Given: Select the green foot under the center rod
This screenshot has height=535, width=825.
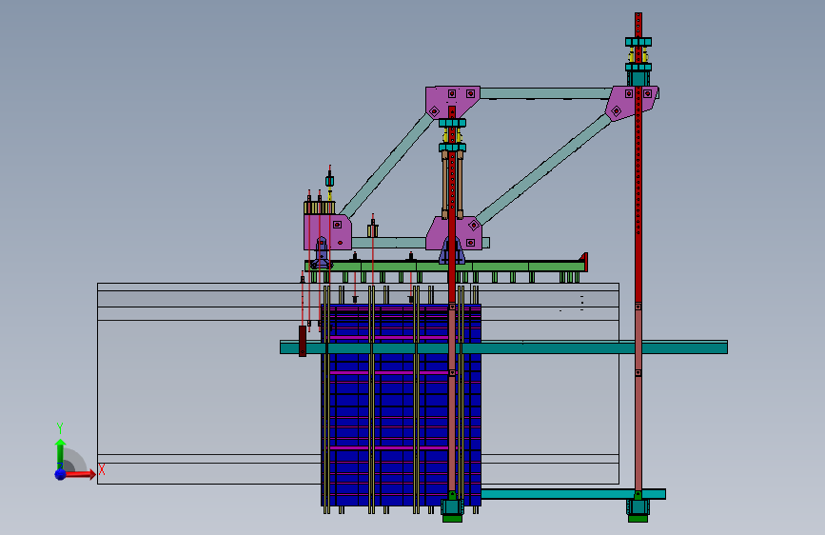Looking at the screenshot, I should pos(453,519).
